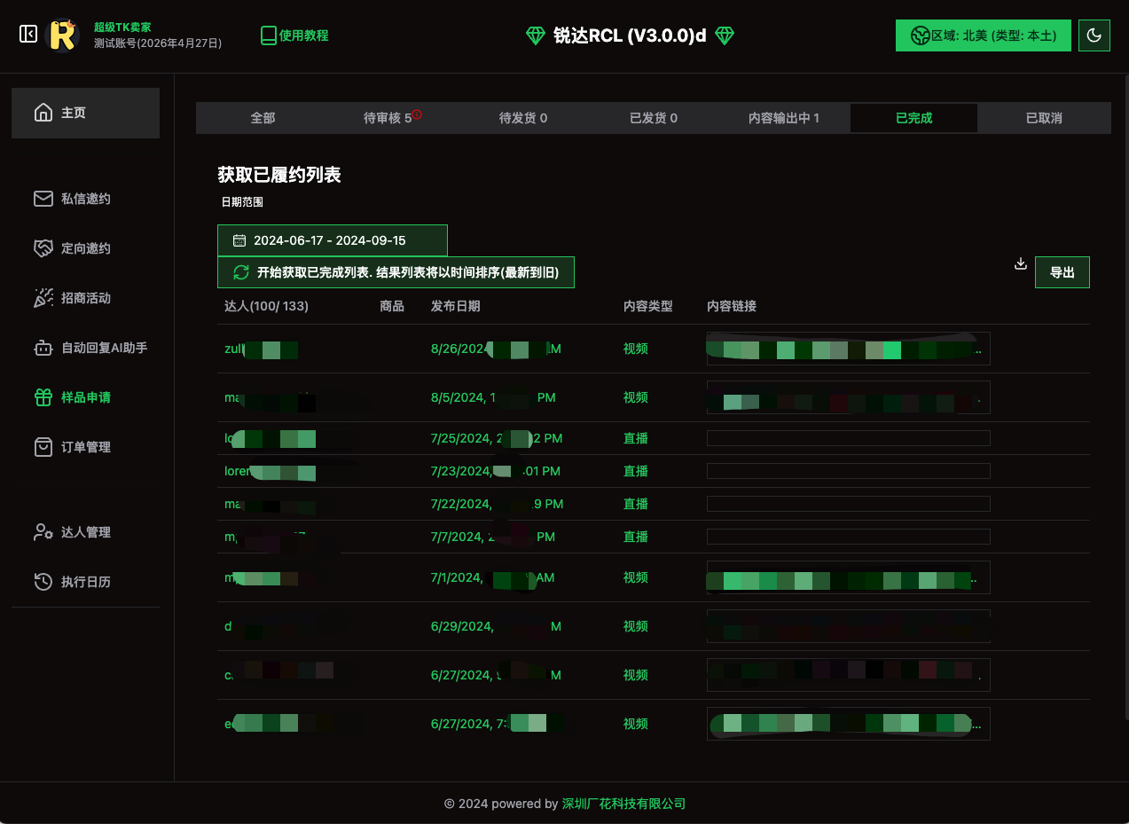Open the 区域: 北美 region selector
Screen dimensions: 1129x824
coord(983,35)
